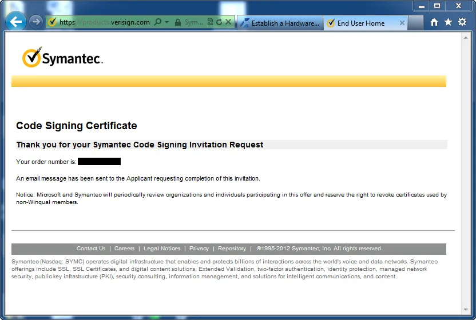Open a new tab with the blank tab button
The image size is (476, 320).
(x=416, y=23)
